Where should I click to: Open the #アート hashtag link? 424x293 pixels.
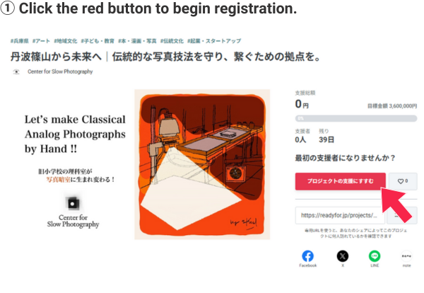[x=41, y=41]
